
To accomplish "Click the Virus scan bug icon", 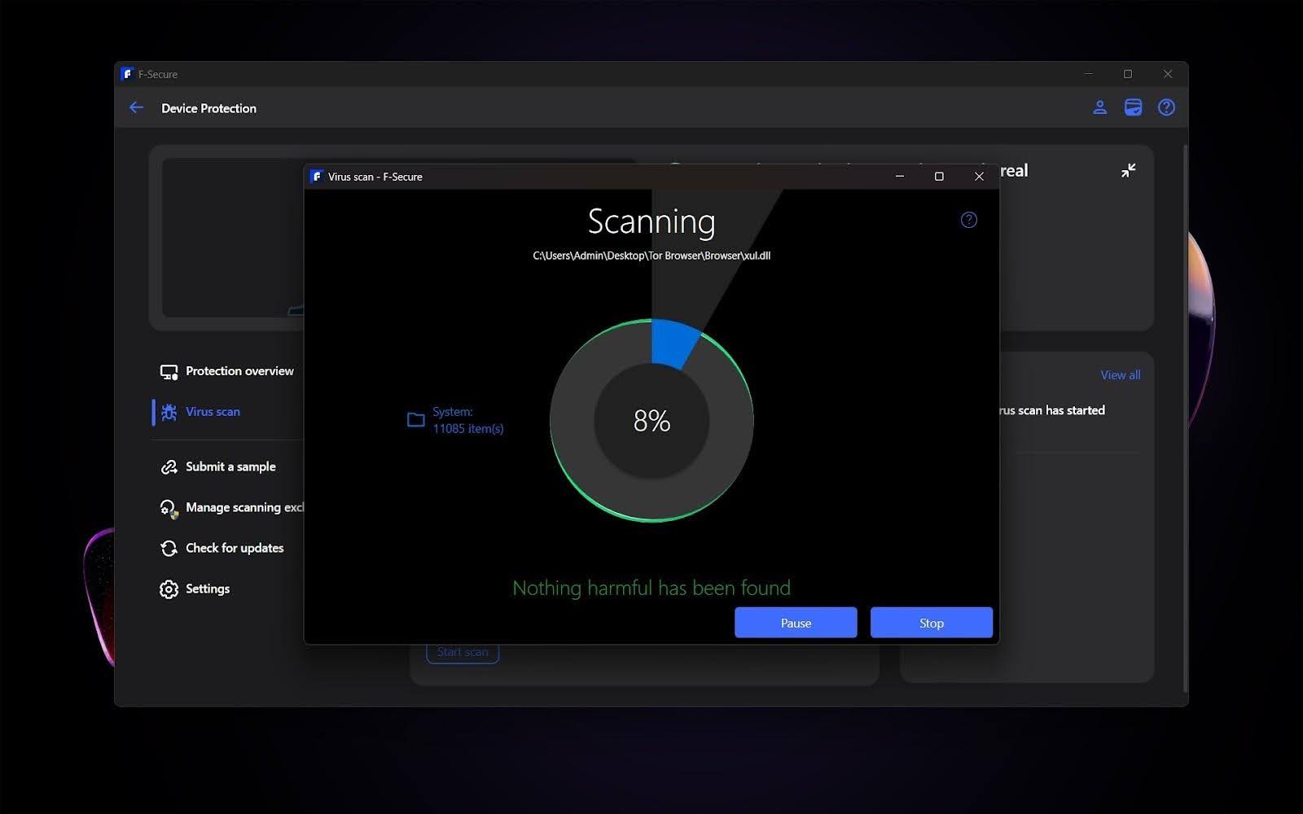I will coord(169,412).
